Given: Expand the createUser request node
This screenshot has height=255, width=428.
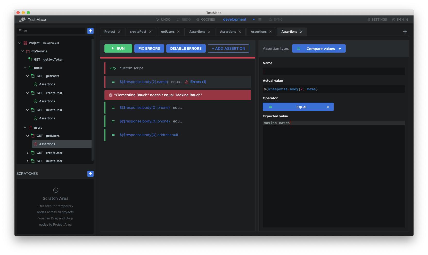Looking at the screenshot, I should coord(28,153).
